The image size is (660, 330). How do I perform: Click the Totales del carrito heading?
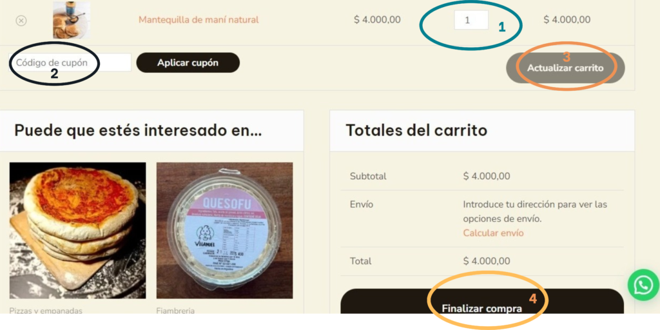click(x=416, y=130)
